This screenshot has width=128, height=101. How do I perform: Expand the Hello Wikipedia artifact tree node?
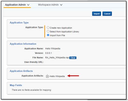47,76
